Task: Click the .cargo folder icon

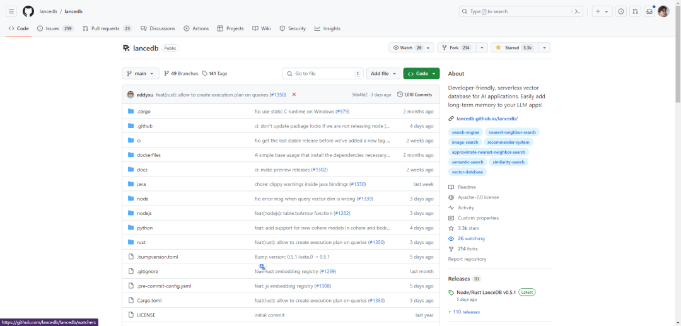Action: pos(131,112)
